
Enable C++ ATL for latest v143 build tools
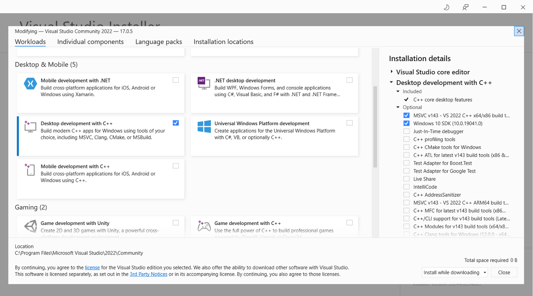[406, 155]
